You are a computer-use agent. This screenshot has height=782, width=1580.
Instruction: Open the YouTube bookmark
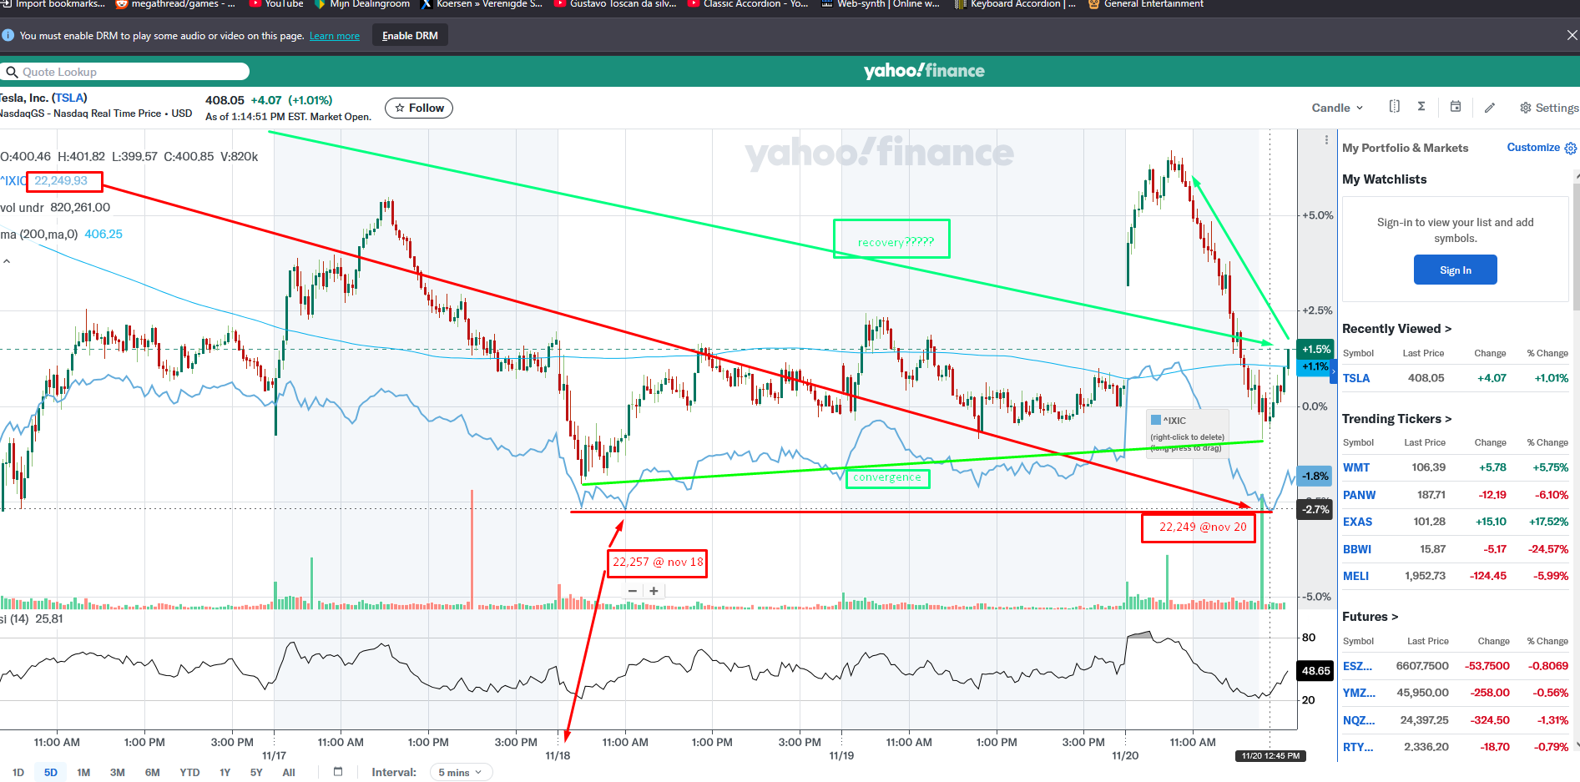(x=277, y=4)
